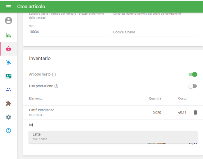Open the customers people icon

coord(8,90)
